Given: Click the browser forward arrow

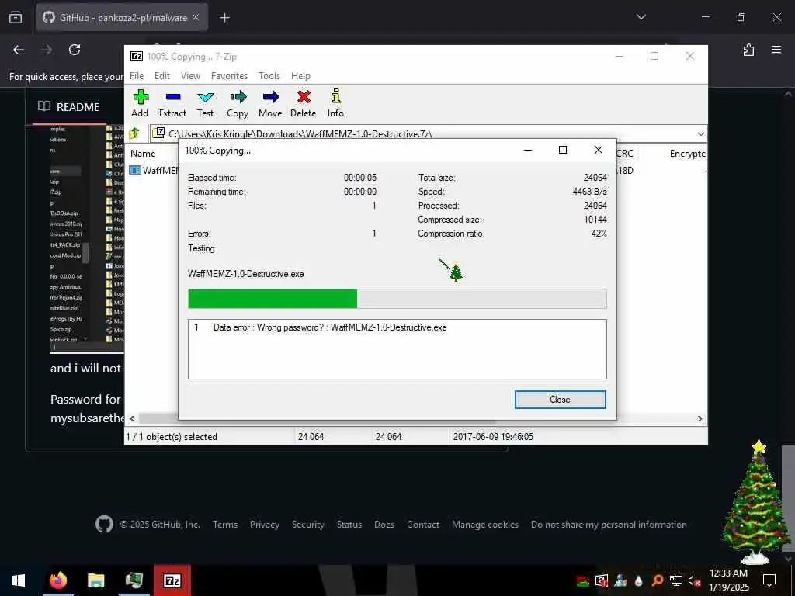Looking at the screenshot, I should tap(47, 50).
